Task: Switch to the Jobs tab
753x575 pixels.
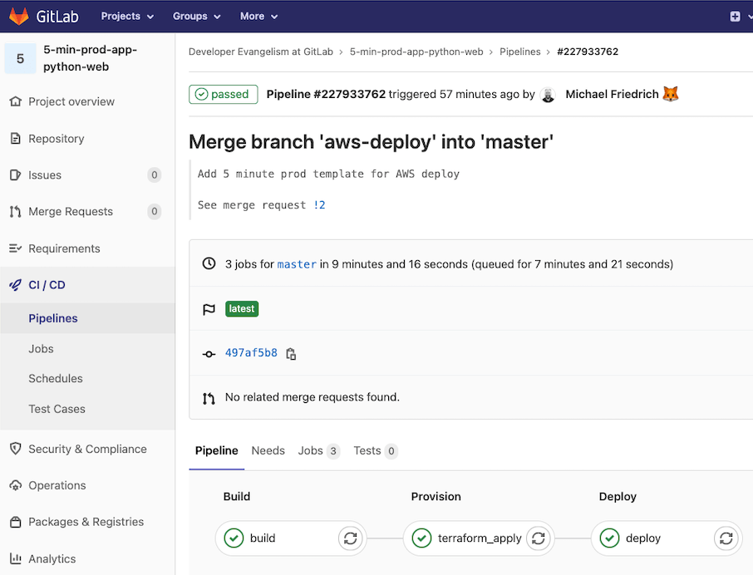Action: tap(311, 450)
